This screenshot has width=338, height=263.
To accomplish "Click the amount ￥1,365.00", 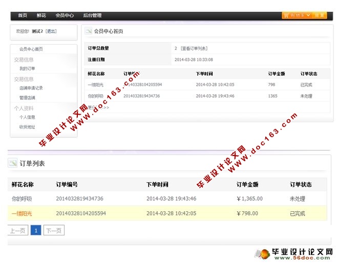I will click(249, 199).
